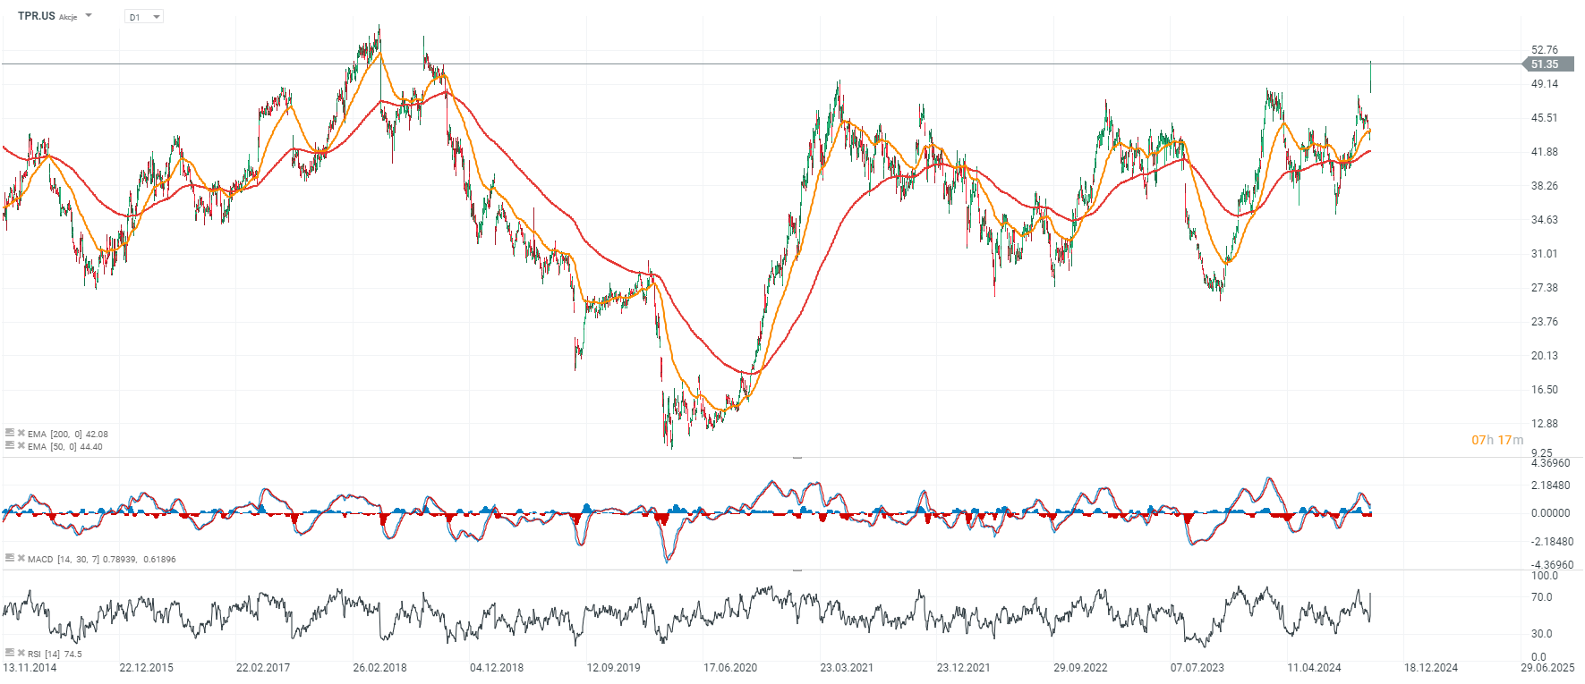1585x684 pixels.
Task: Click the TPR.US symbol name
Action: [x=37, y=16]
